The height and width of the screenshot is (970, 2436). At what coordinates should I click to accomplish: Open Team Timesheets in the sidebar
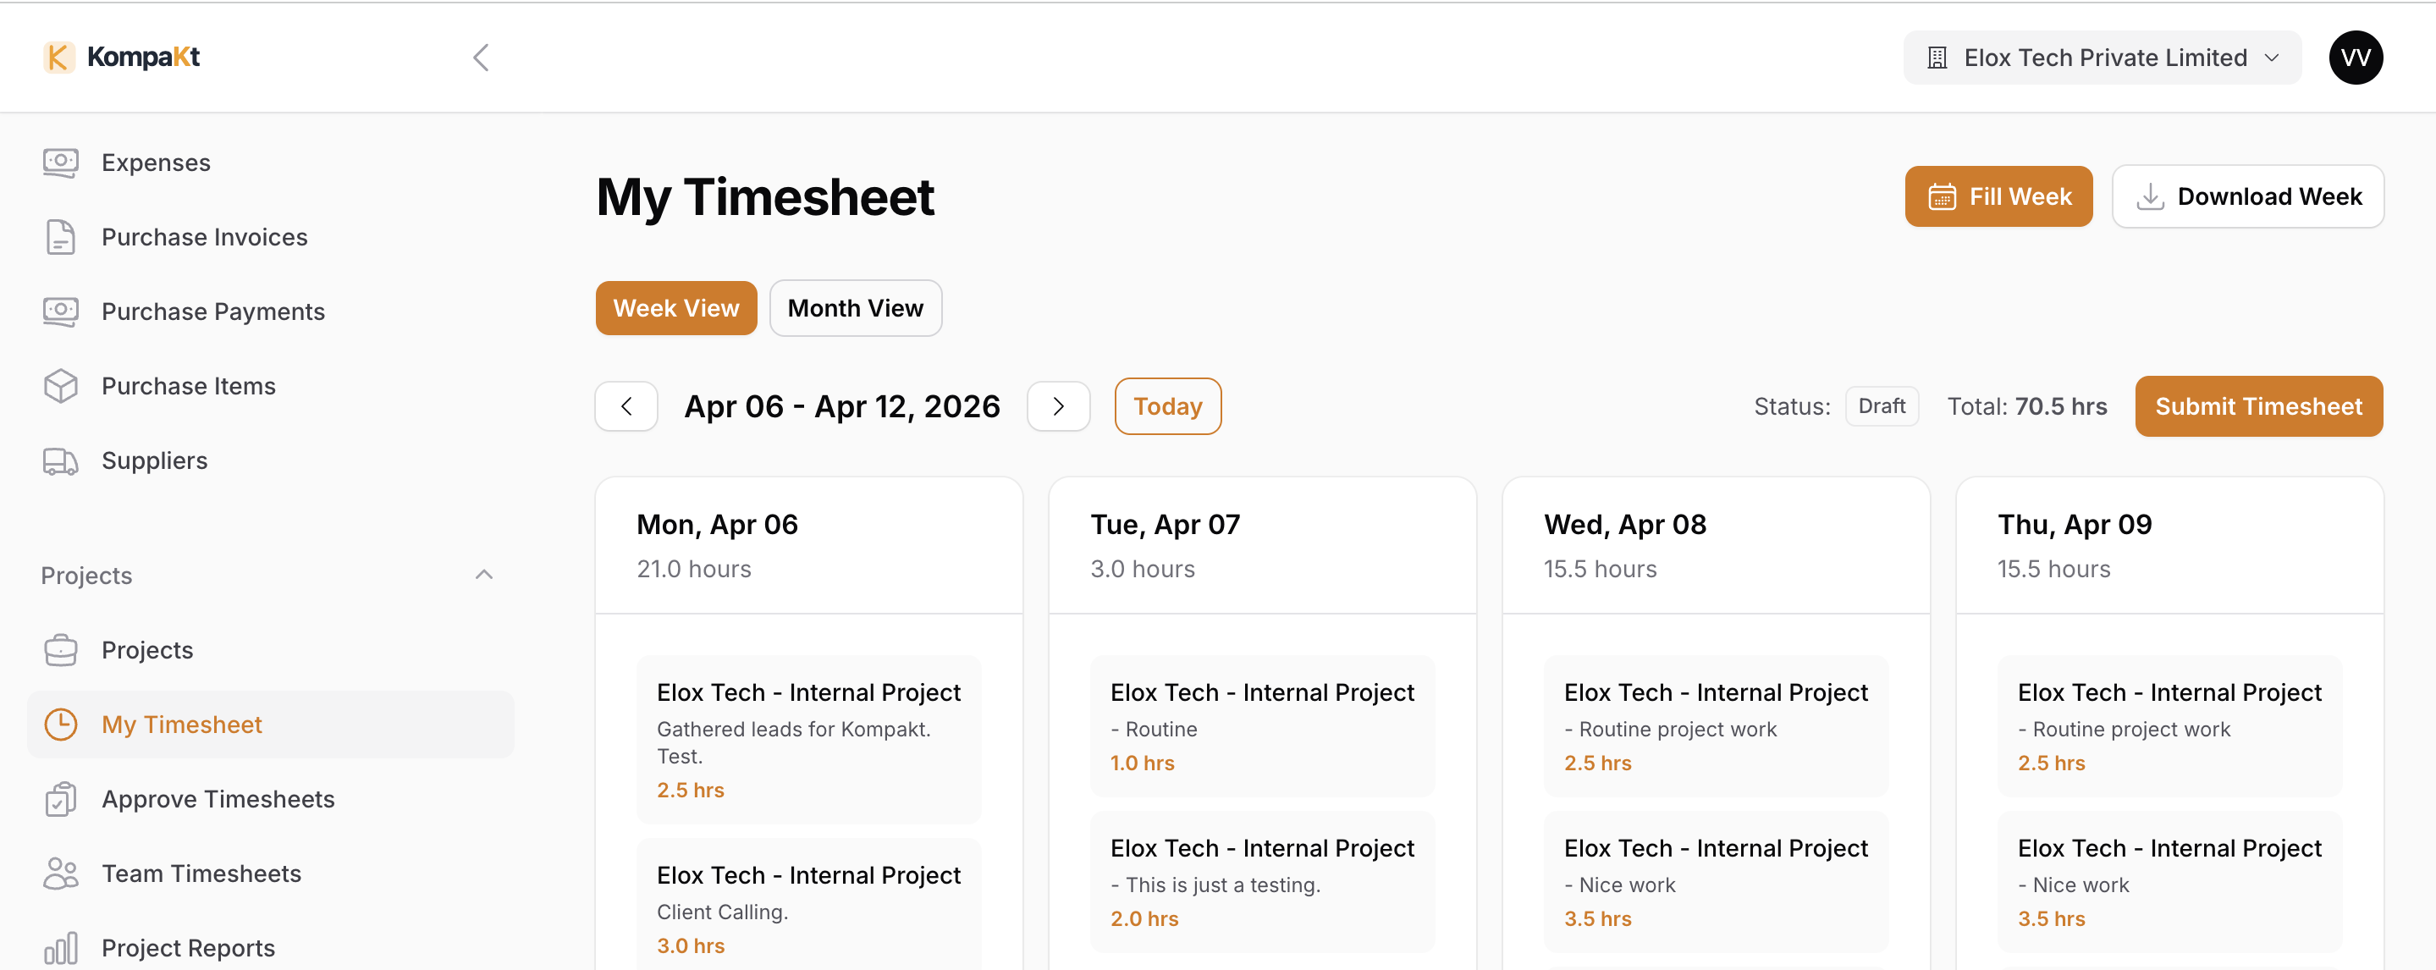[x=269, y=874]
